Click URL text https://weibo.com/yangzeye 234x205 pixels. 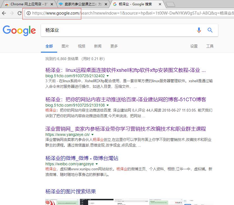[70, 164]
